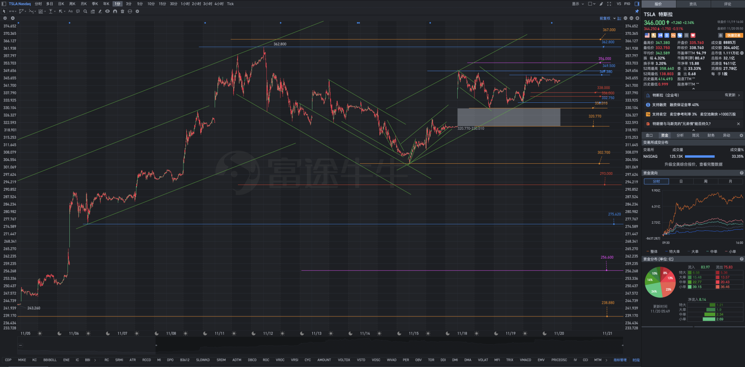Close the 特朗普与马斯克 news banner
This screenshot has height=367, width=745.
tap(738, 124)
